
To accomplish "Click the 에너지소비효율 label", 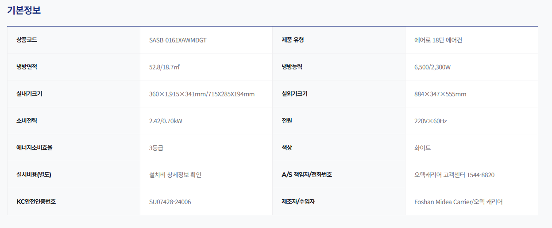I will pyautogui.click(x=34, y=148).
